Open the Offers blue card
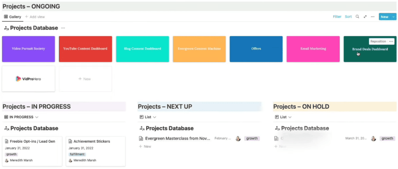The height and width of the screenshot is (169, 398). 256,49
